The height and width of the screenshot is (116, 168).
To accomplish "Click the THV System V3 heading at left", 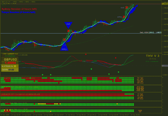I will (x=10, y=54).
